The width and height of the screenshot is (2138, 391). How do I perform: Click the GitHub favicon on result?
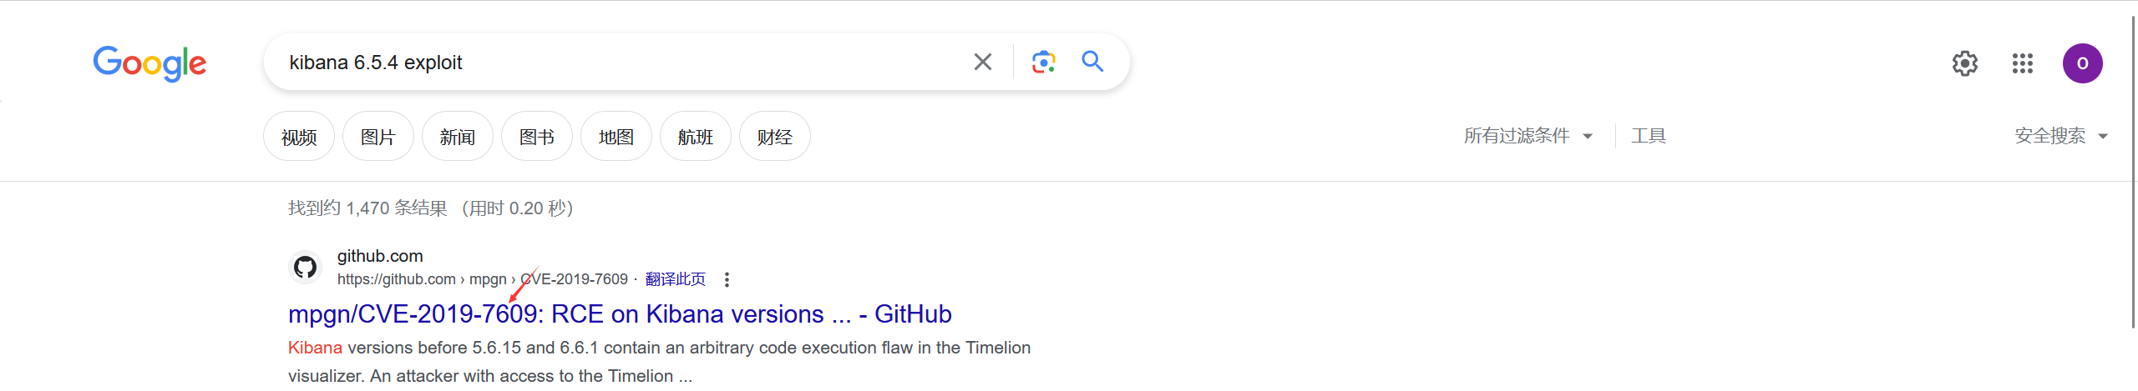click(x=305, y=268)
